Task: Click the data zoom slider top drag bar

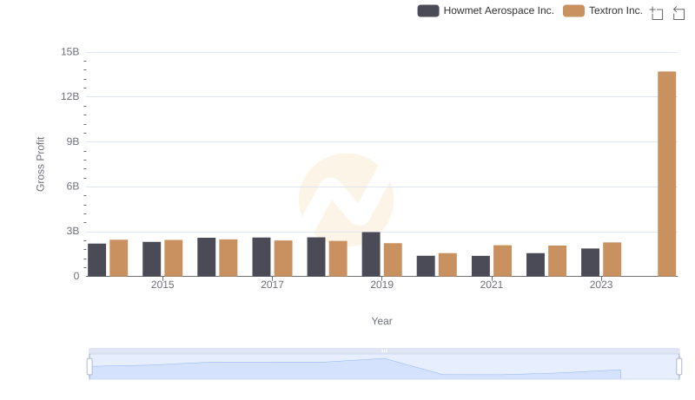Action: 384,351
